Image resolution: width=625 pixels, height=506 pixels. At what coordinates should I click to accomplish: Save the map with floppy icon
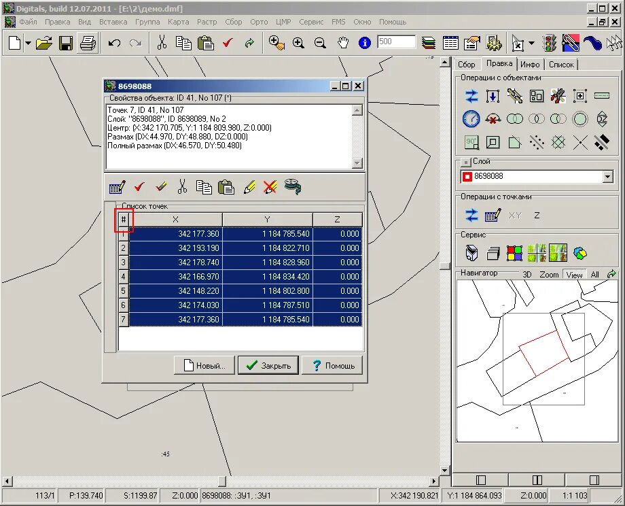66,43
